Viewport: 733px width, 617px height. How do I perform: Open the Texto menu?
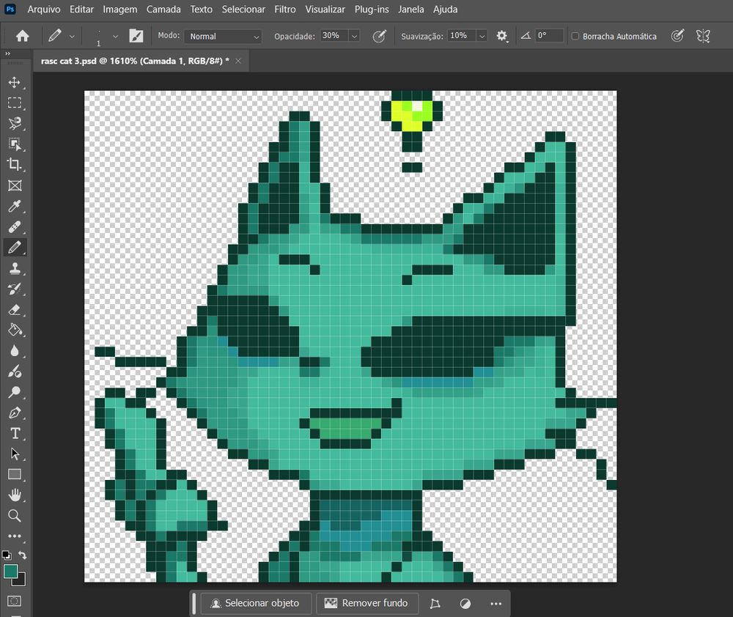pyautogui.click(x=201, y=10)
